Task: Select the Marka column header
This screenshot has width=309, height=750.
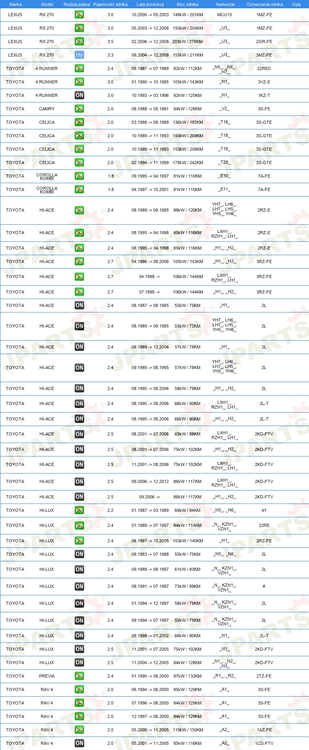Action: (15, 4)
